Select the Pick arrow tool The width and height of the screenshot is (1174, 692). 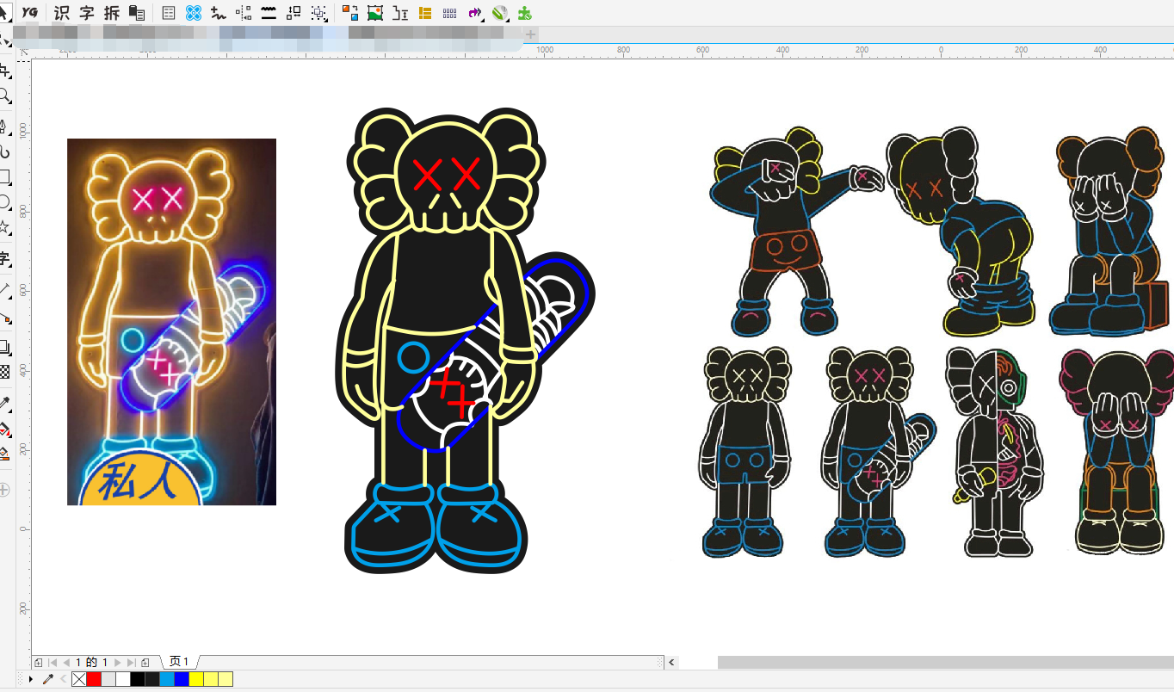coord(4,12)
